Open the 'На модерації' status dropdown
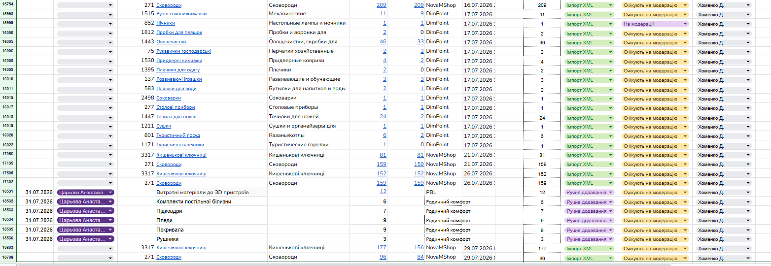The height and width of the screenshot is (266, 771). point(655,24)
